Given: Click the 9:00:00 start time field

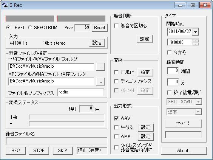Looking at the screenshot, I should coord(180,42).
